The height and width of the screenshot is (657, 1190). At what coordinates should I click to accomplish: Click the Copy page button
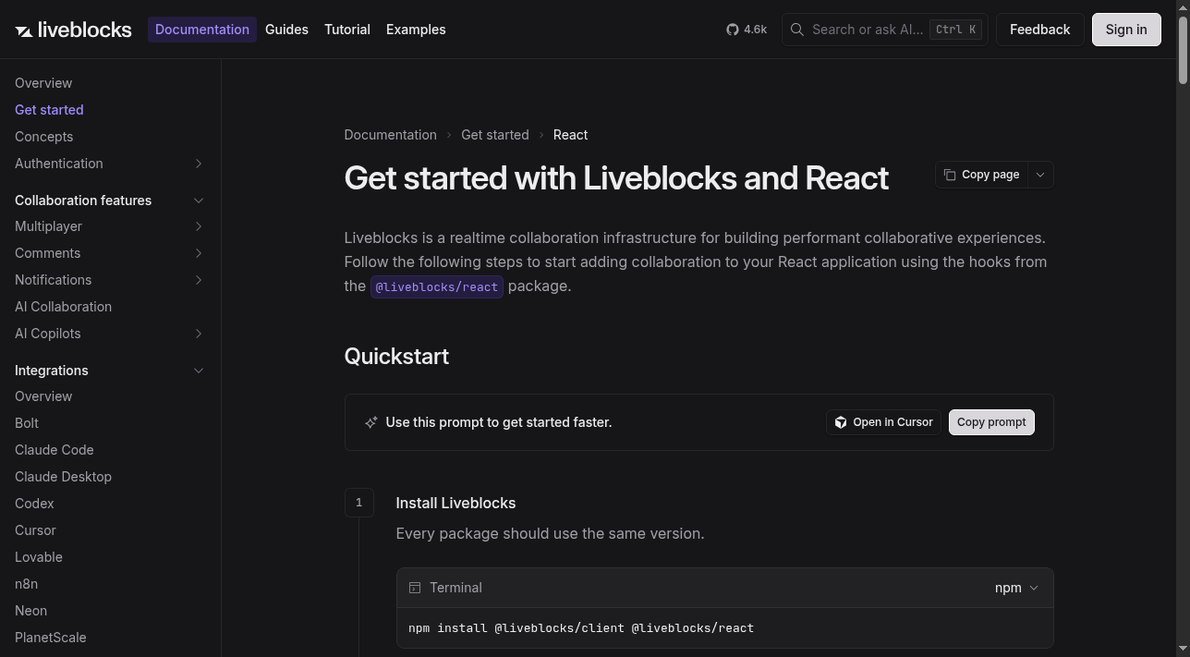[x=981, y=175]
